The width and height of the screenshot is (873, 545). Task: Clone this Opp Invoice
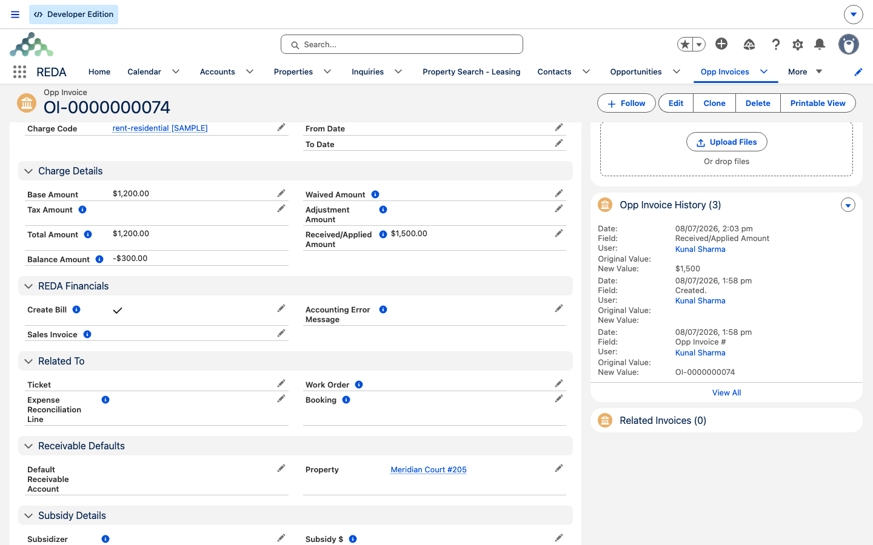[714, 104]
